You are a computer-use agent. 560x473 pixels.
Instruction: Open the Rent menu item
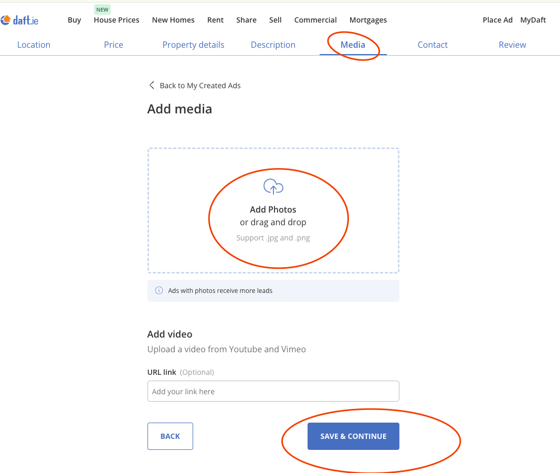pos(215,20)
